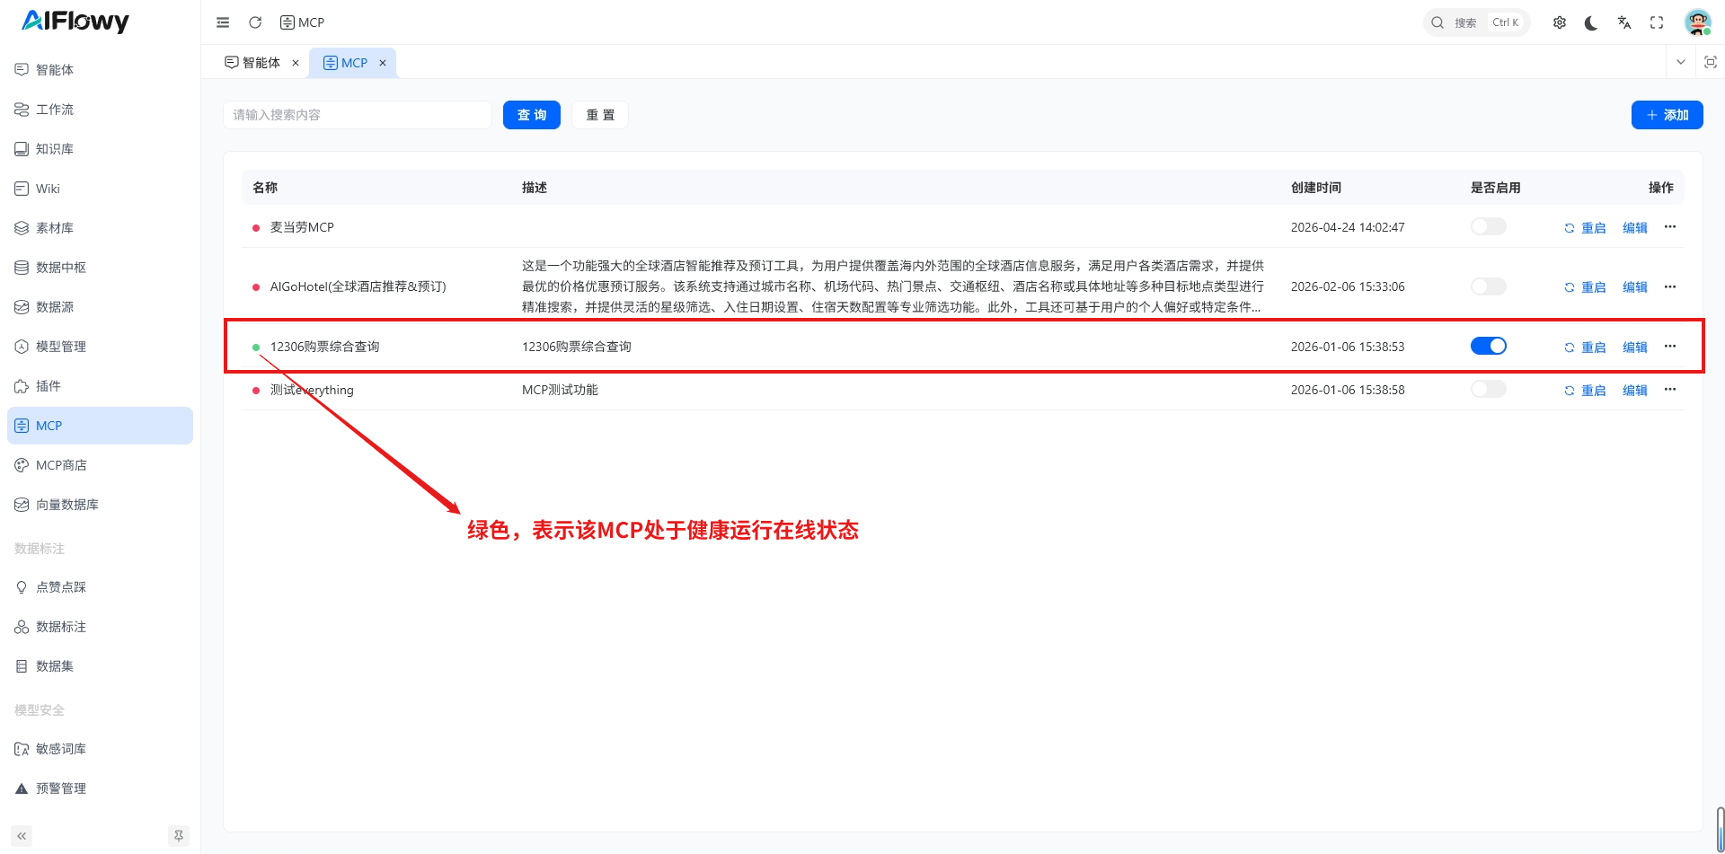The height and width of the screenshot is (854, 1725).
Task: Open more actions for 测试everything
Action: tap(1670, 390)
